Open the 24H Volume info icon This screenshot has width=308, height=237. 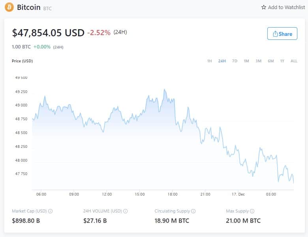[125, 211]
